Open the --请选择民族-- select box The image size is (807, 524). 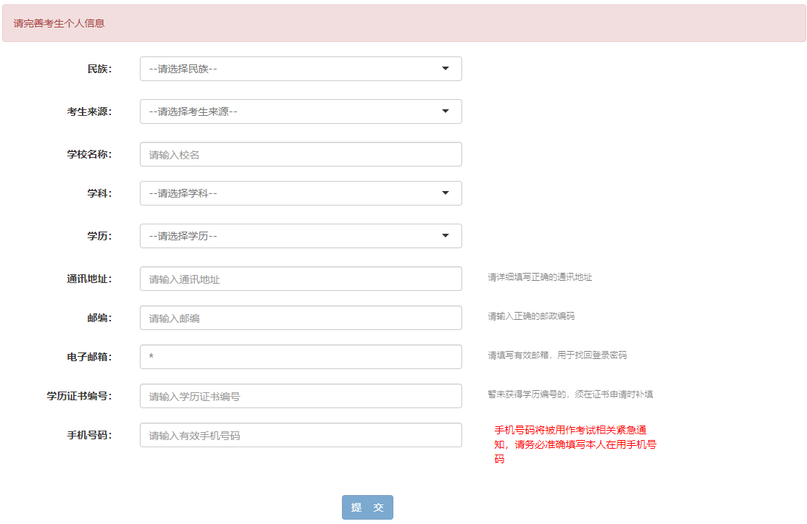click(290, 69)
